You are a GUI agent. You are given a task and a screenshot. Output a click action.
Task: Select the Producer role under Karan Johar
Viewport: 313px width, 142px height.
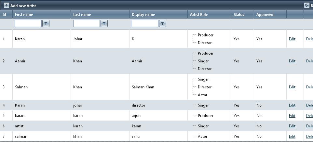click(206, 35)
